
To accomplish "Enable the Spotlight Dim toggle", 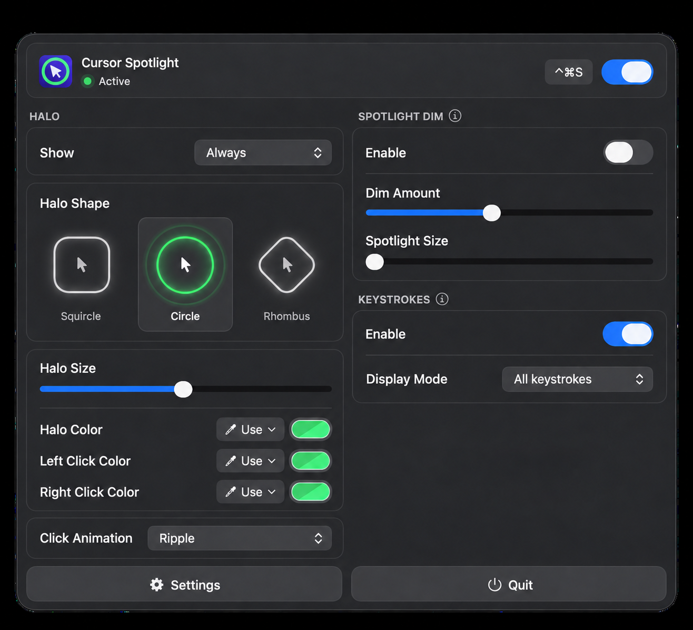I will coord(628,153).
